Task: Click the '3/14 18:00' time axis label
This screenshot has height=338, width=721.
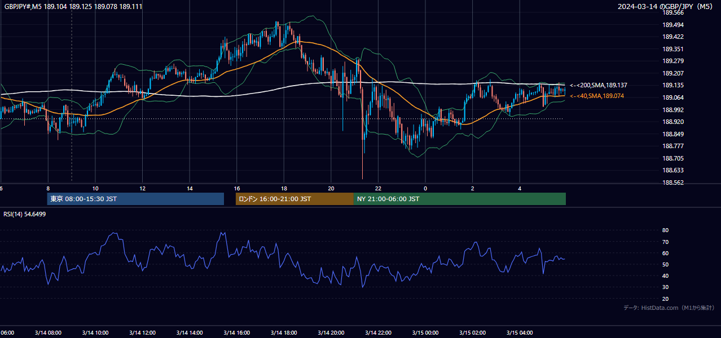Action: 284,332
